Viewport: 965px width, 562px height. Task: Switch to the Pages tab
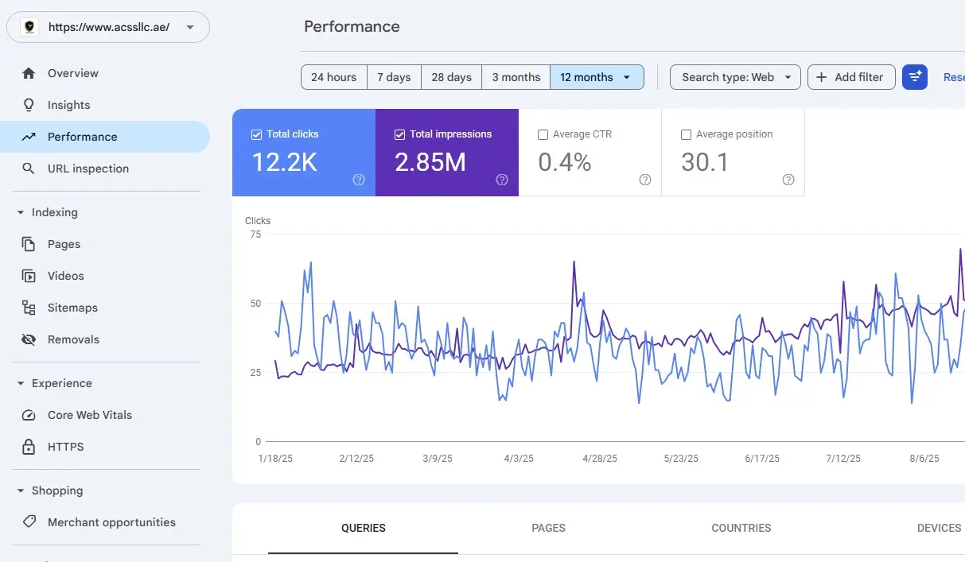pyautogui.click(x=549, y=528)
